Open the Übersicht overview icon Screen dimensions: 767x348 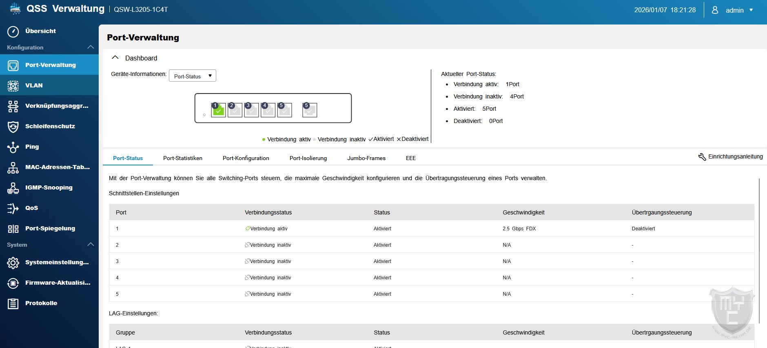pos(13,31)
